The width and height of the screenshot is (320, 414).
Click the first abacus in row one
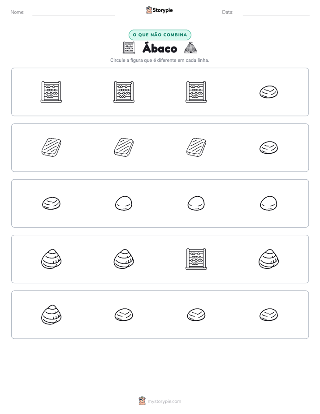51,92
